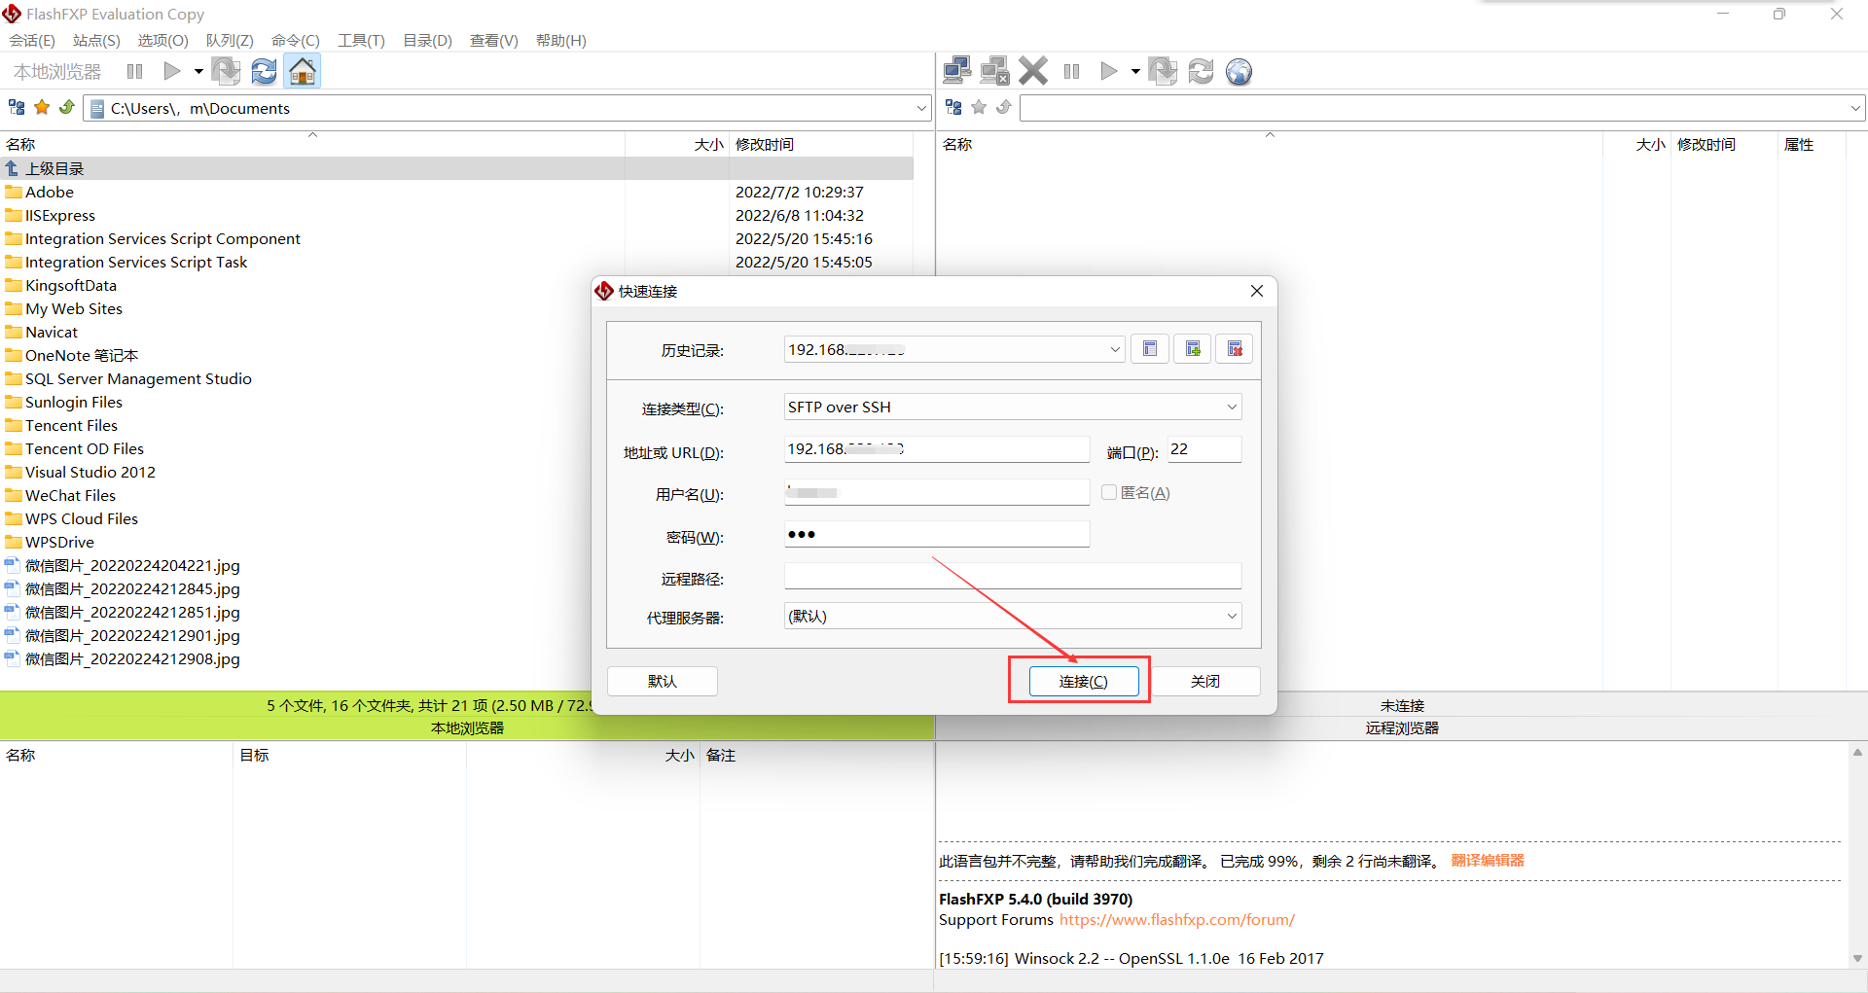Sort local list by 名称 column header
Viewport: 1868px width, 993px height.
(311, 144)
